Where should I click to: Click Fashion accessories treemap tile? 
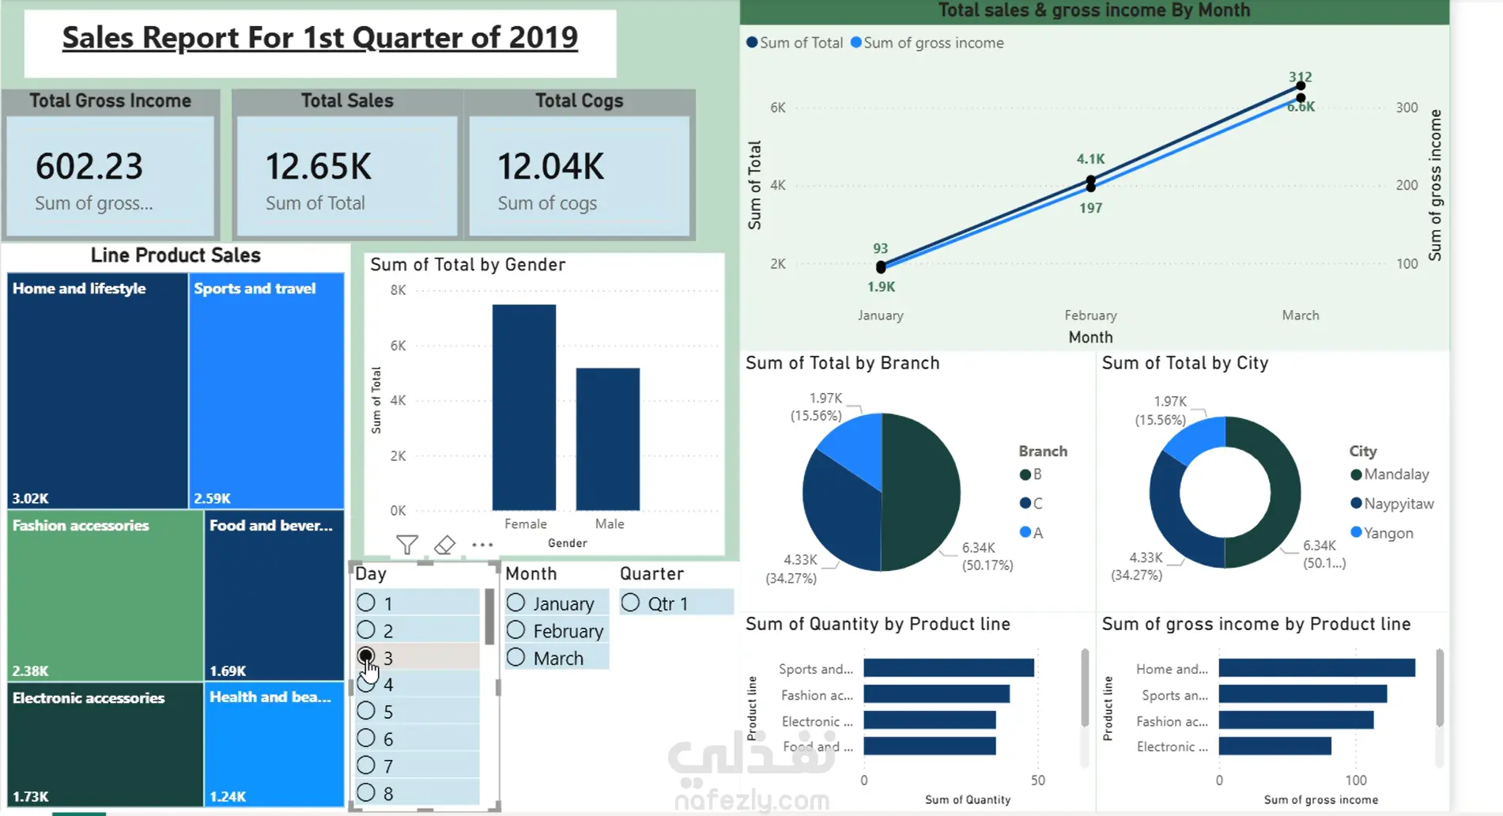(x=105, y=595)
